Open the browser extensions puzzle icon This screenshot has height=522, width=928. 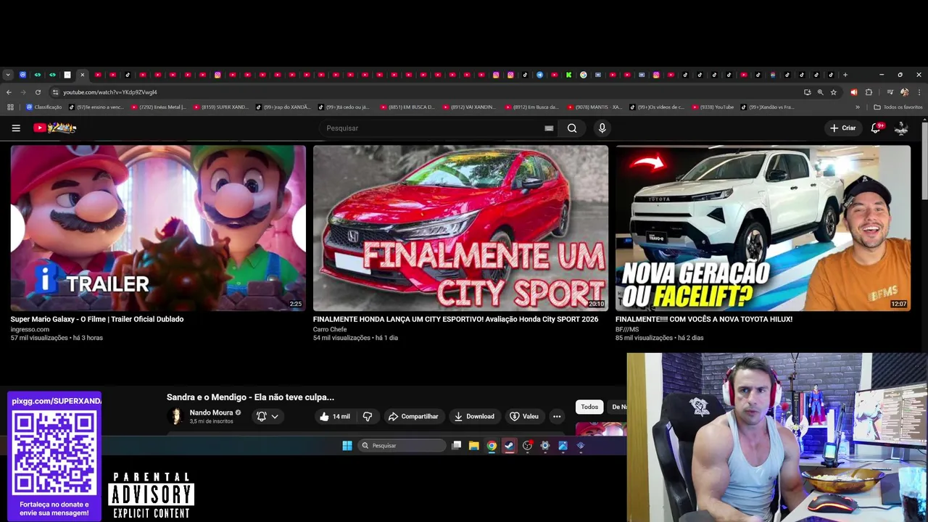point(869,92)
